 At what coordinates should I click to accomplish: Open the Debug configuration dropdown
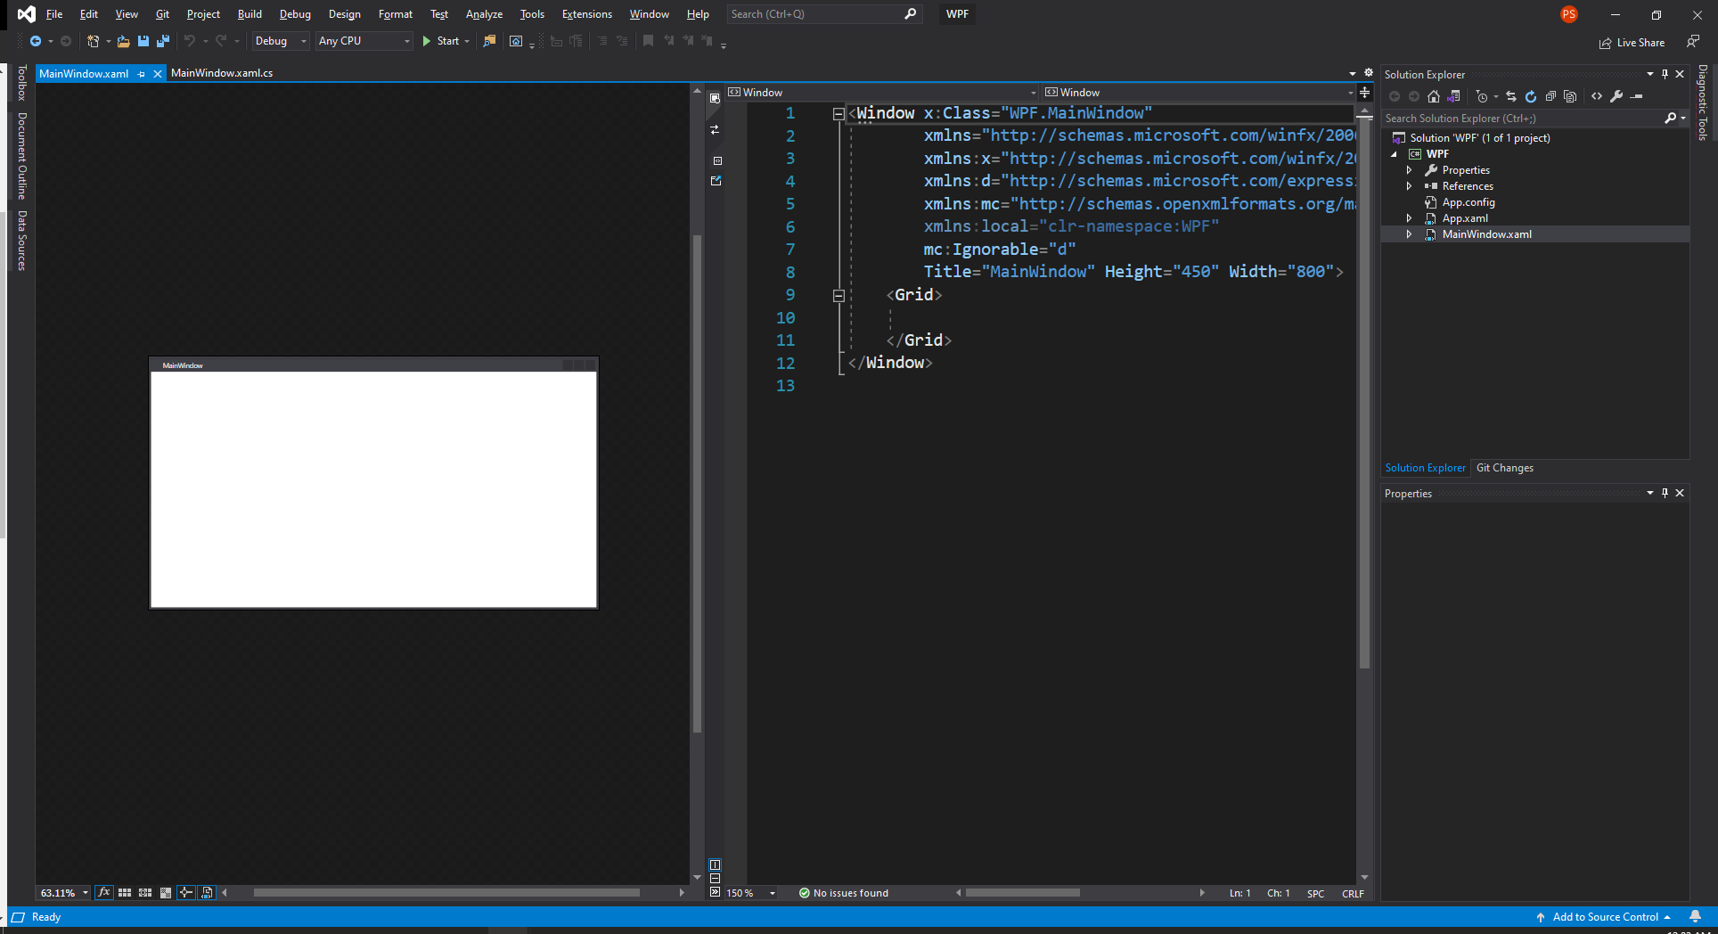point(280,41)
